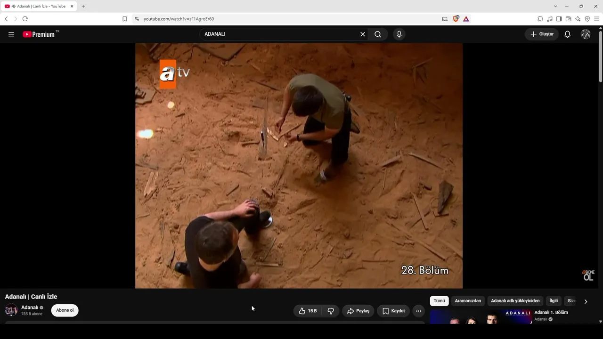Open the site settings icon in address bar
The height and width of the screenshot is (339, 603).
137,19
